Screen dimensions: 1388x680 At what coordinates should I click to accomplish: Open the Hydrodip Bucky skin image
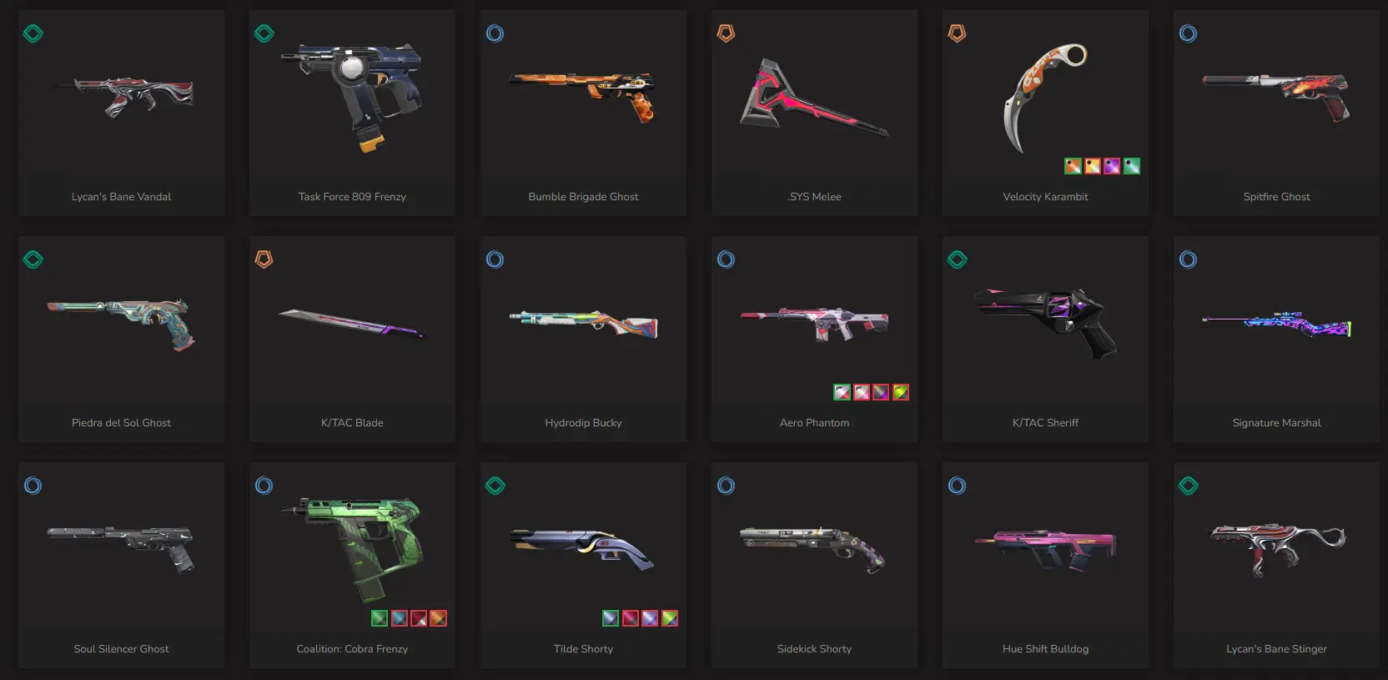583,324
